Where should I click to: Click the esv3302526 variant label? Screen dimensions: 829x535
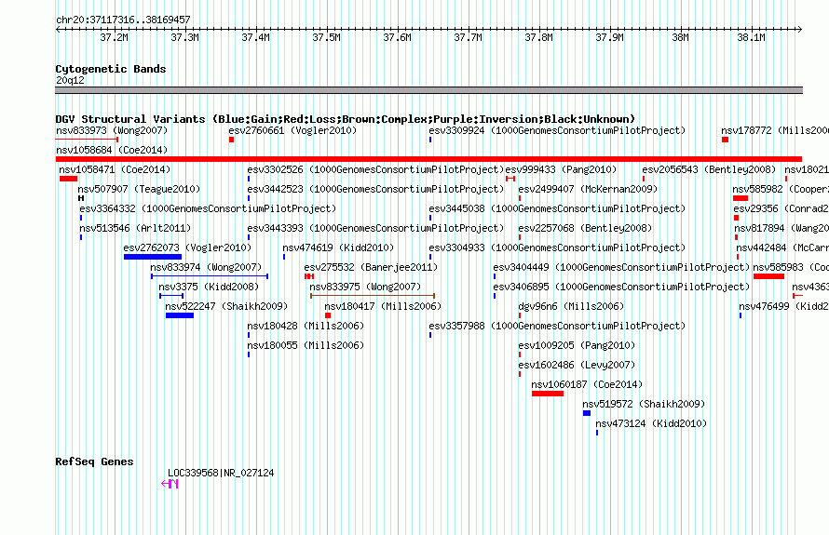(x=375, y=169)
